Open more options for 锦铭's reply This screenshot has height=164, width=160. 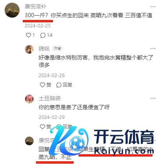153,49
